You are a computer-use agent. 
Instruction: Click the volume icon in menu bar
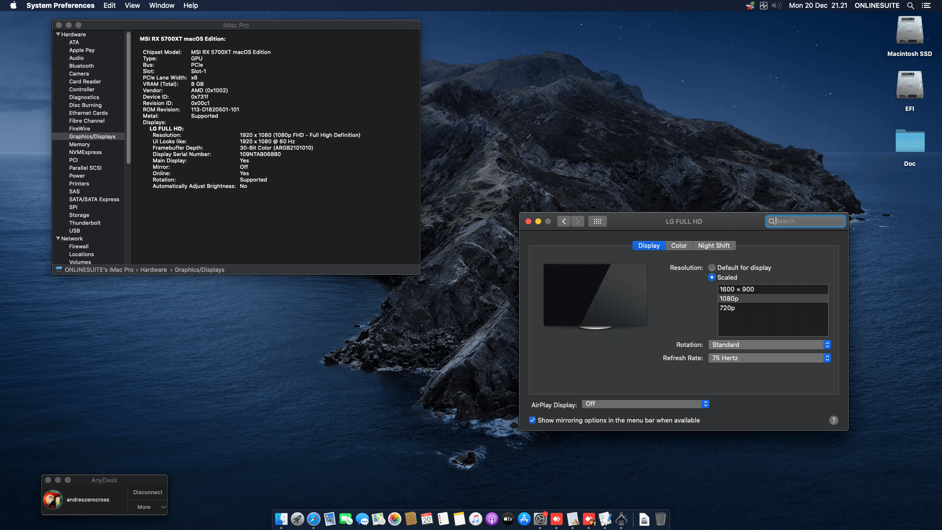pyautogui.click(x=776, y=5)
